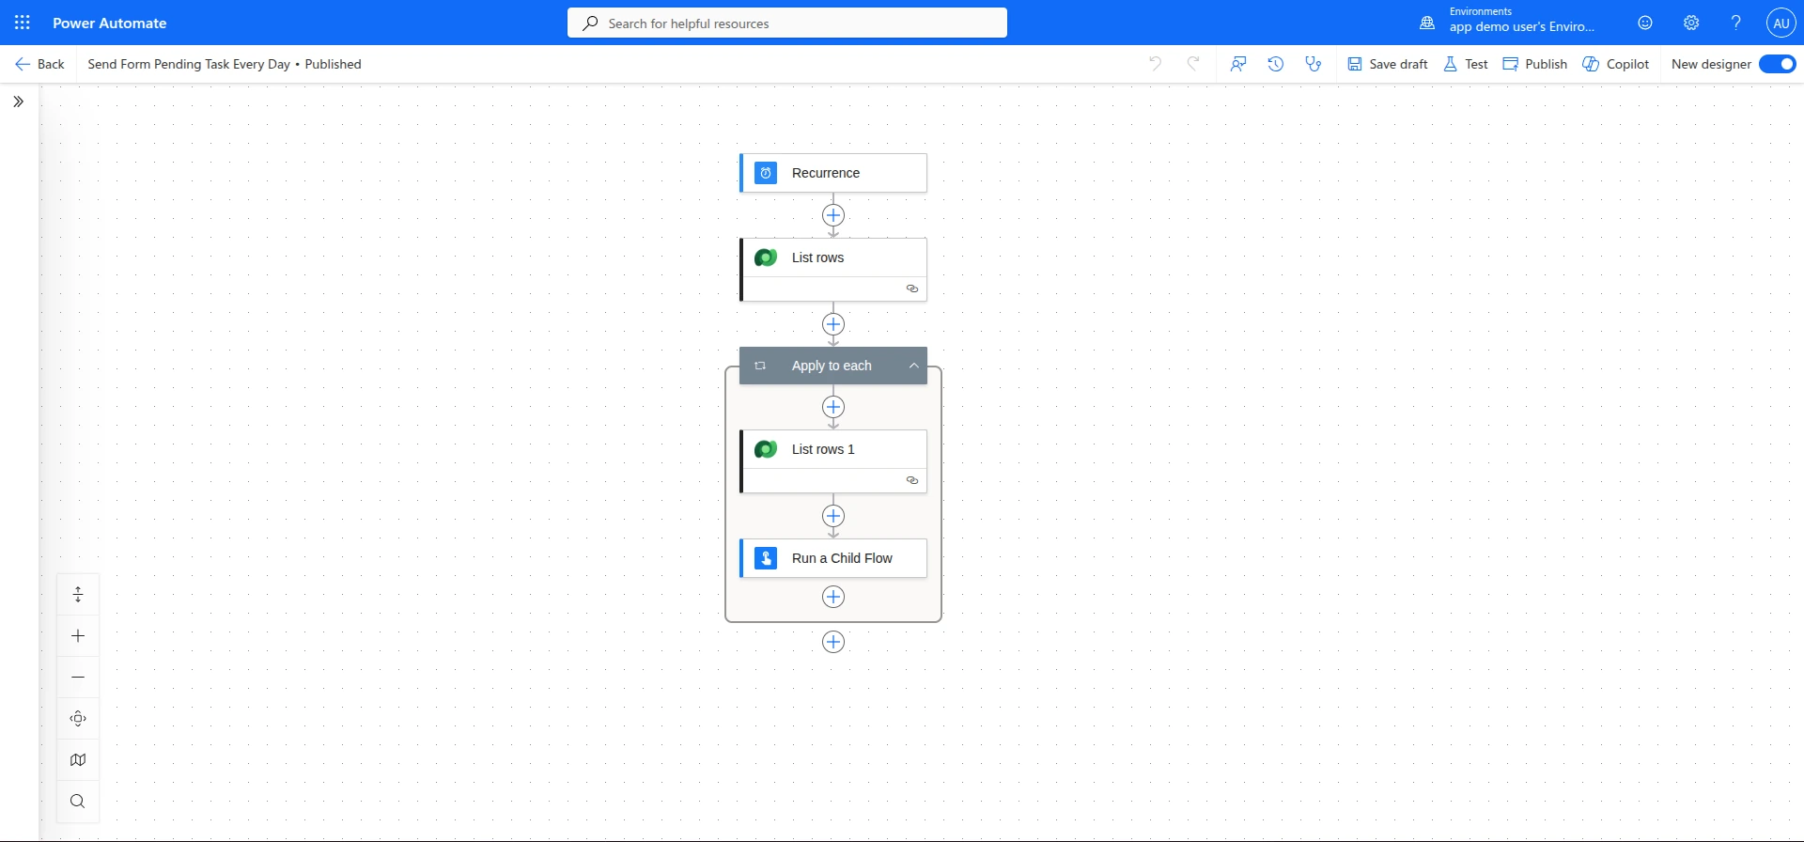This screenshot has height=842, width=1804.
Task: Select the Apply to each header
Action: [x=833, y=366]
